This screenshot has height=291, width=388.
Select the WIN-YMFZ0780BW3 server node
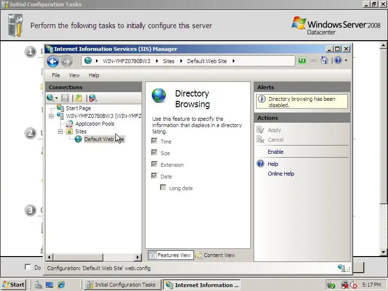[x=103, y=116]
